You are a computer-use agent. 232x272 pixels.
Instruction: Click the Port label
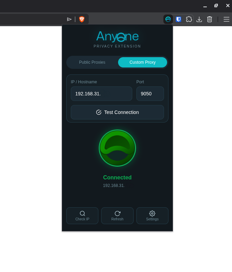coord(140,82)
